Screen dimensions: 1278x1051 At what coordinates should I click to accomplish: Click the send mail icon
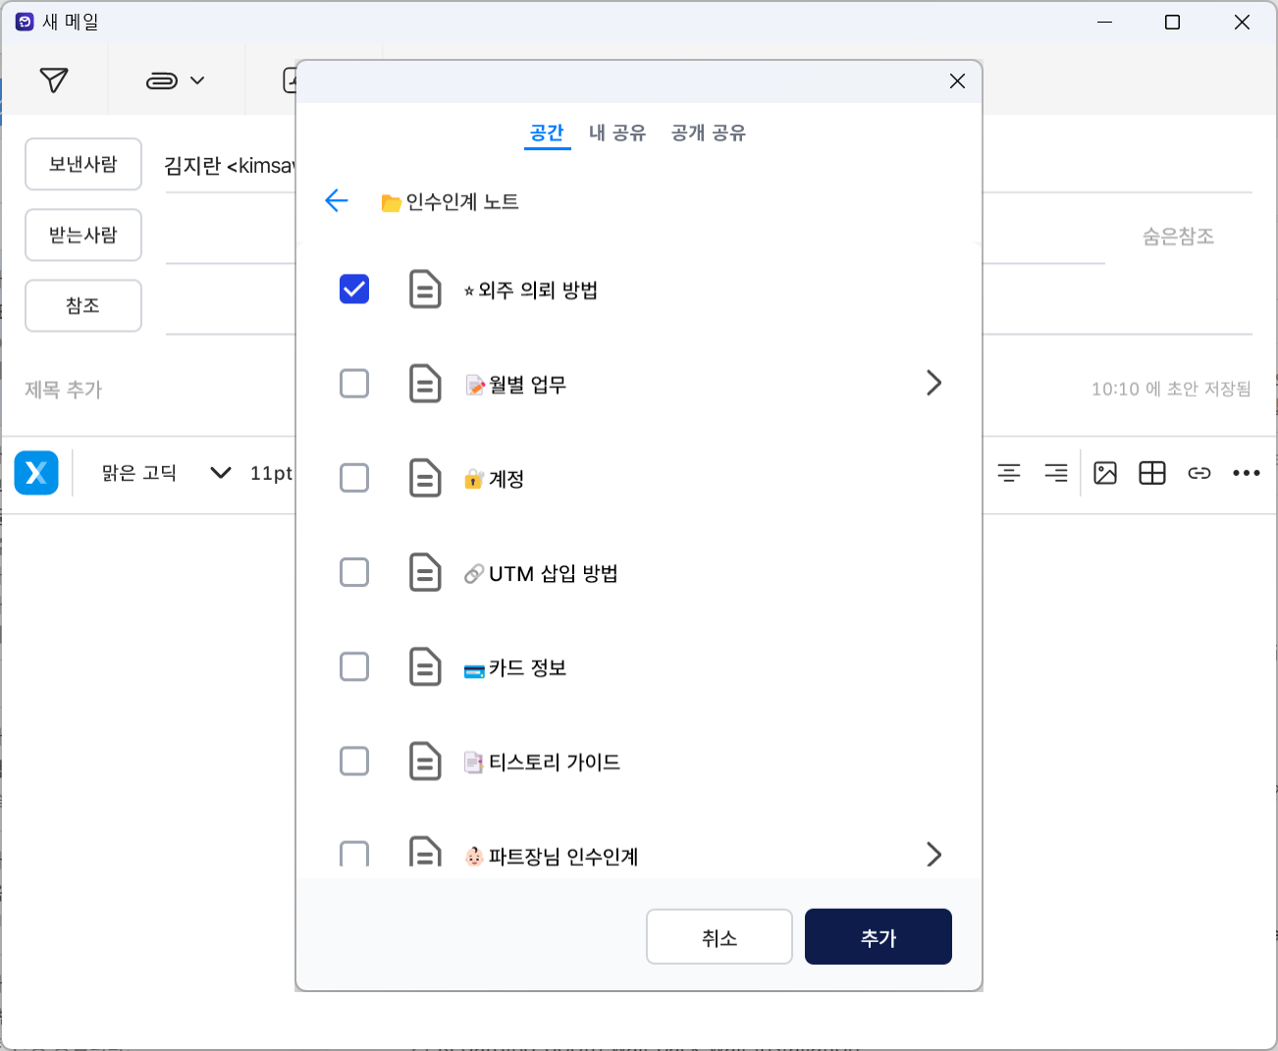[55, 79]
